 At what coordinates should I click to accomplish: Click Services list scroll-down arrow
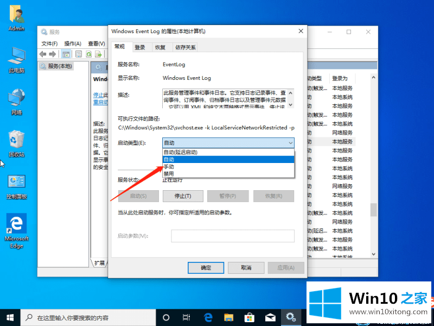pos(374,254)
